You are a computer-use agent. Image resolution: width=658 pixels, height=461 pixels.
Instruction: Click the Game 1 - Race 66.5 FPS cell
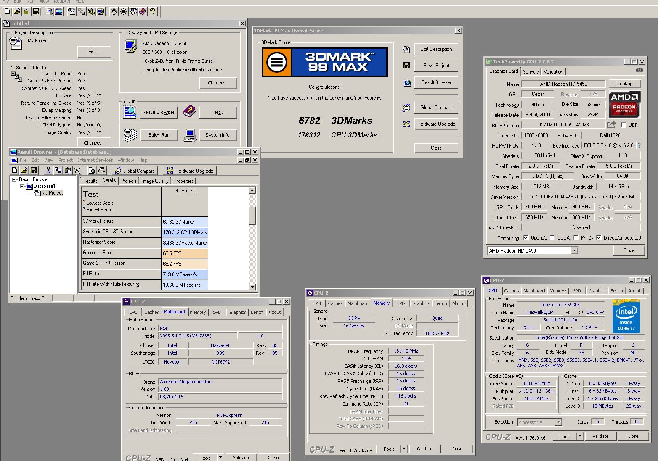pyautogui.click(x=185, y=253)
